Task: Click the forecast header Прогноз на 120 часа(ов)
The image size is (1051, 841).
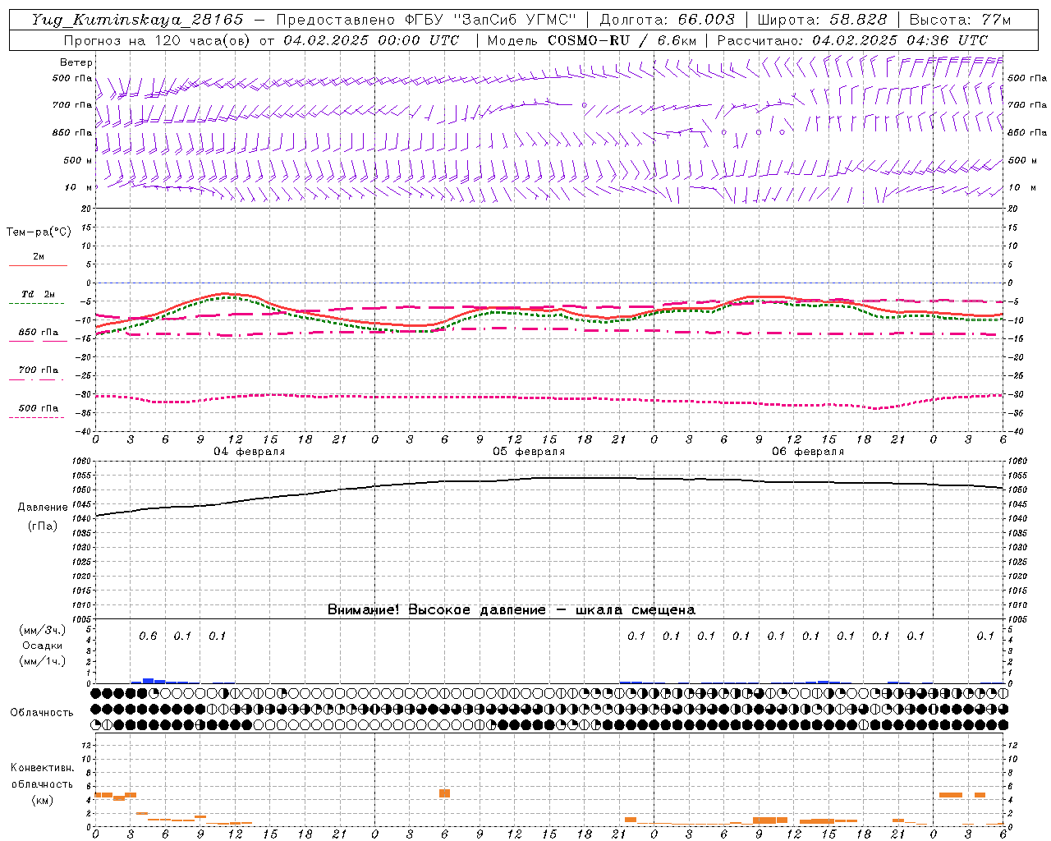Action: (x=158, y=40)
